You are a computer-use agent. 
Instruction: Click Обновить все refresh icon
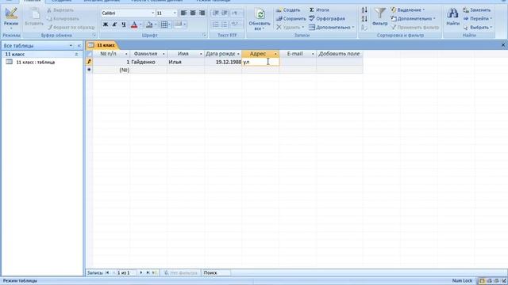coord(260,14)
